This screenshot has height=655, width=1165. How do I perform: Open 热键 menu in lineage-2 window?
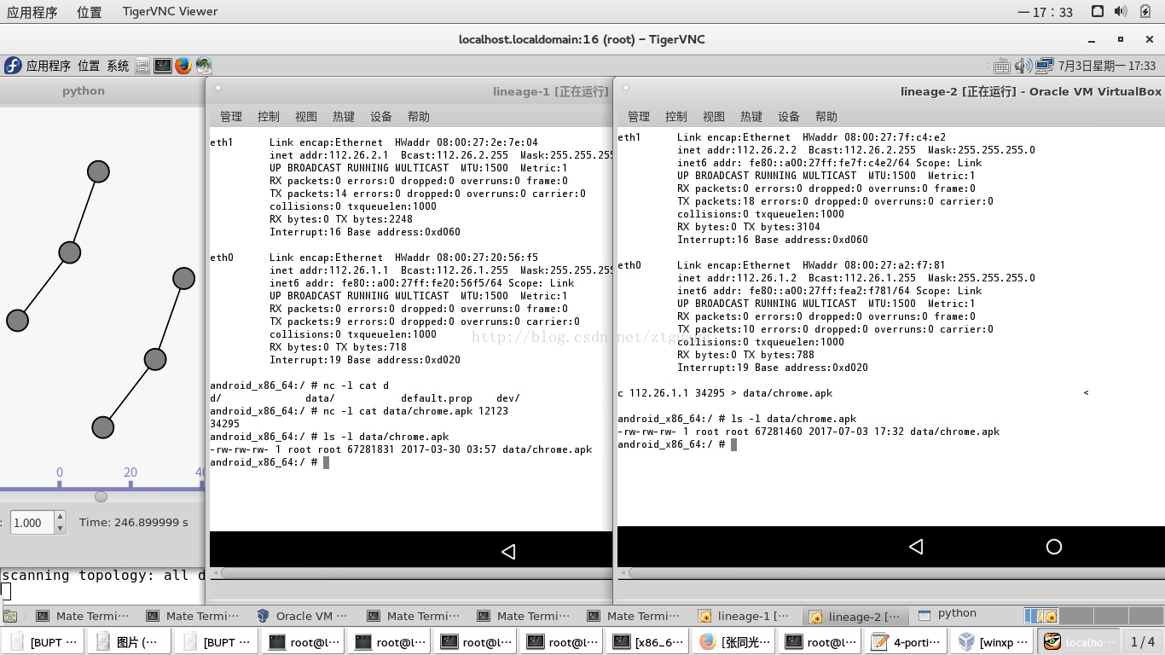pos(751,117)
